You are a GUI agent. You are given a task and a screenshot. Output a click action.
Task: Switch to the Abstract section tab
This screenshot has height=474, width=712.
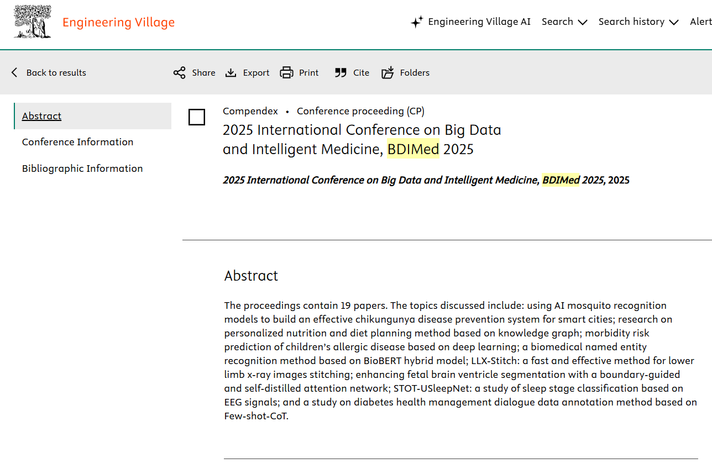[x=42, y=116]
